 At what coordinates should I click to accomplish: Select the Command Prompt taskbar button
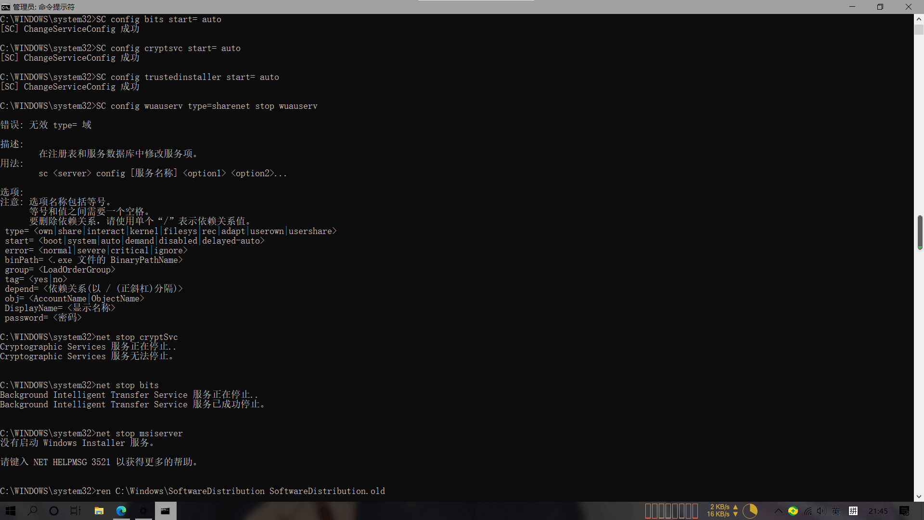[166, 511]
